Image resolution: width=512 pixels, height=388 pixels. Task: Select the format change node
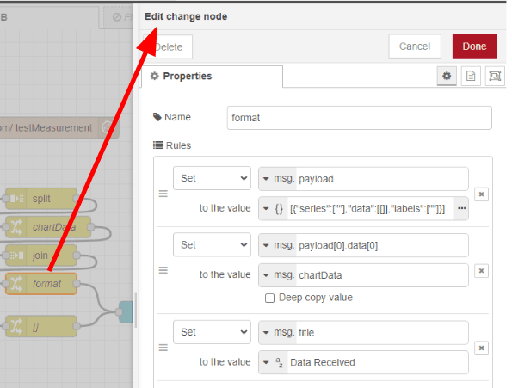coord(41,284)
